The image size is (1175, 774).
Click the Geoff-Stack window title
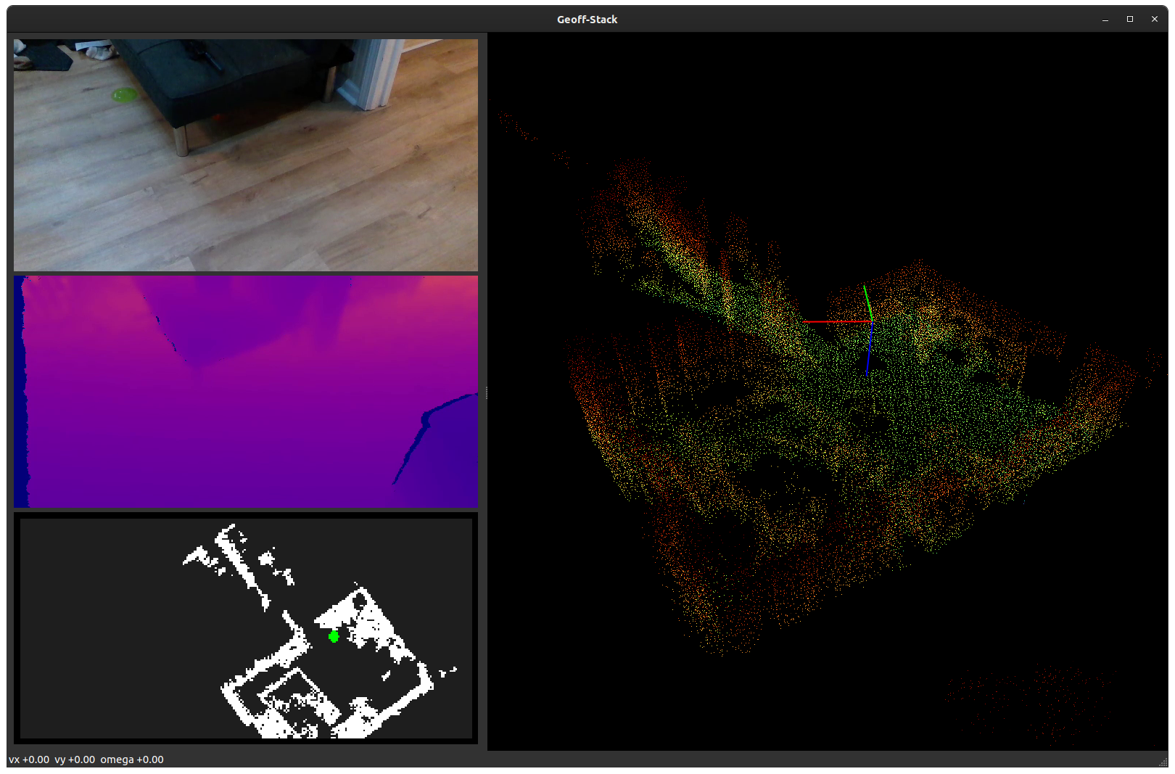point(587,20)
